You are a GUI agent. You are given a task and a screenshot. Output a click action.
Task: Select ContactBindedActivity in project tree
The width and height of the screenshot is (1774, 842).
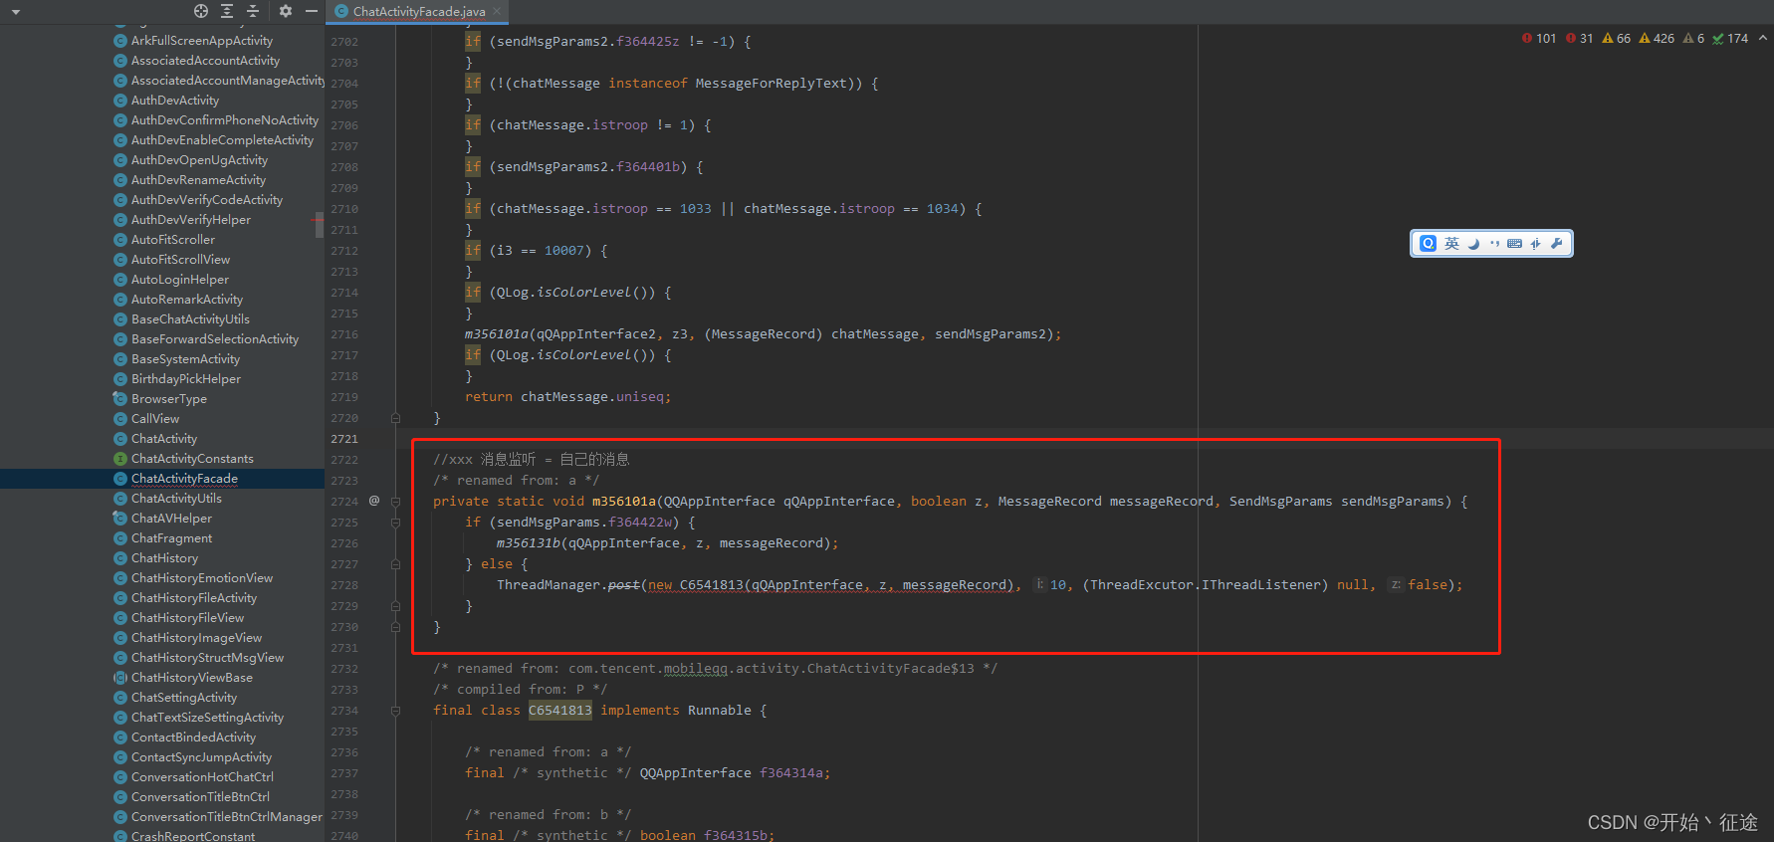pos(193,737)
